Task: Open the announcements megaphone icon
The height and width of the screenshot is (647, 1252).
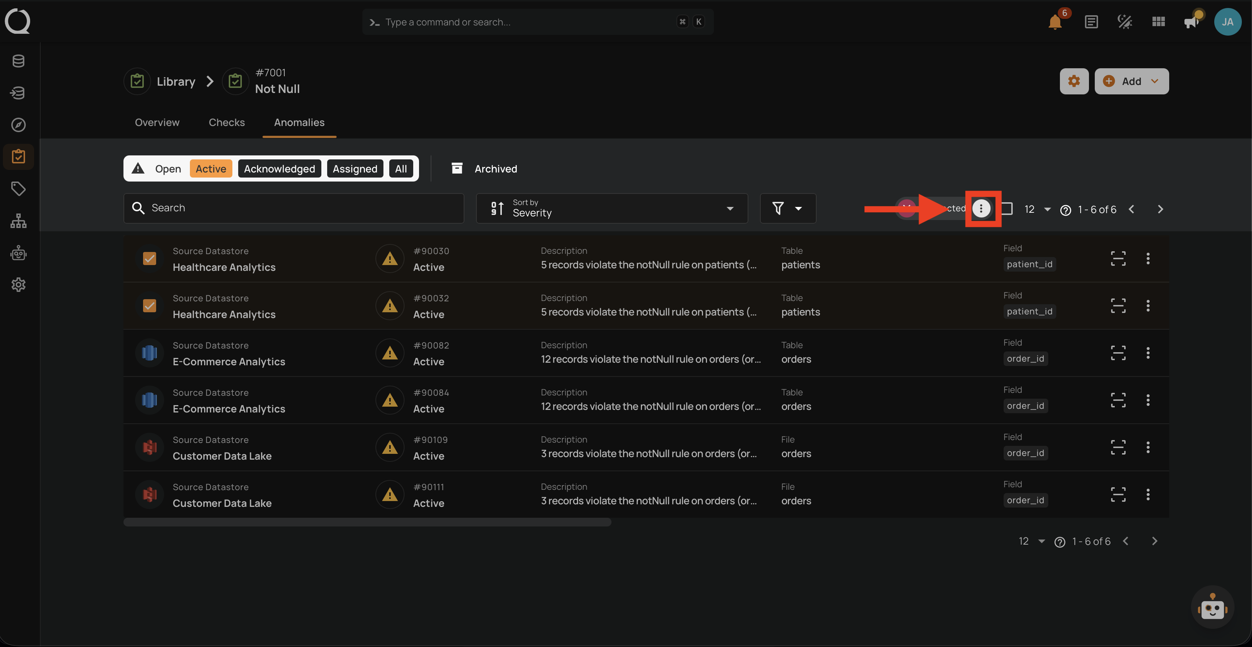Action: pyautogui.click(x=1192, y=22)
